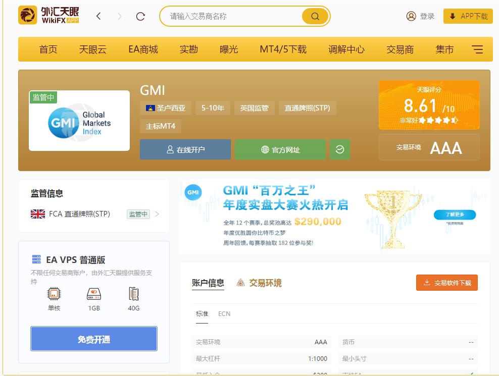Switch to the ECN account tab

[x=224, y=313]
